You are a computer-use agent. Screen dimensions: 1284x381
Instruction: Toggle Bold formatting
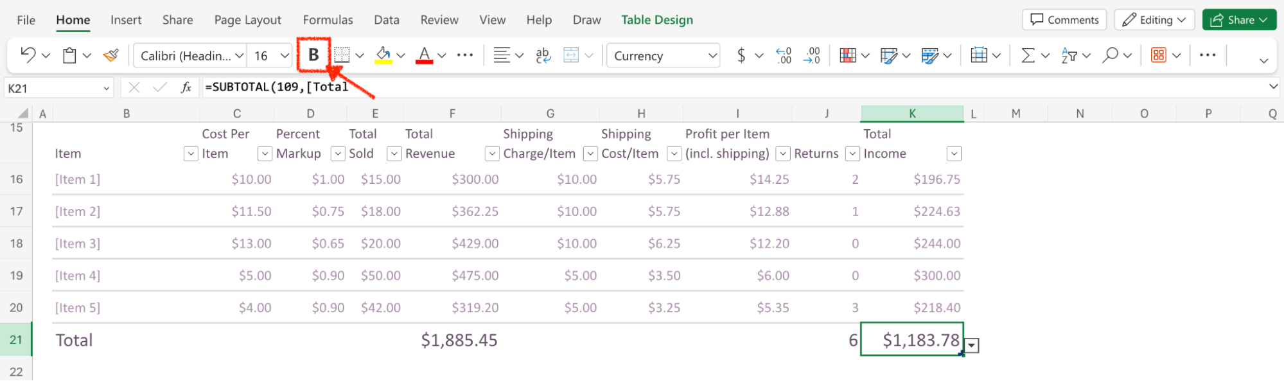[x=313, y=55]
